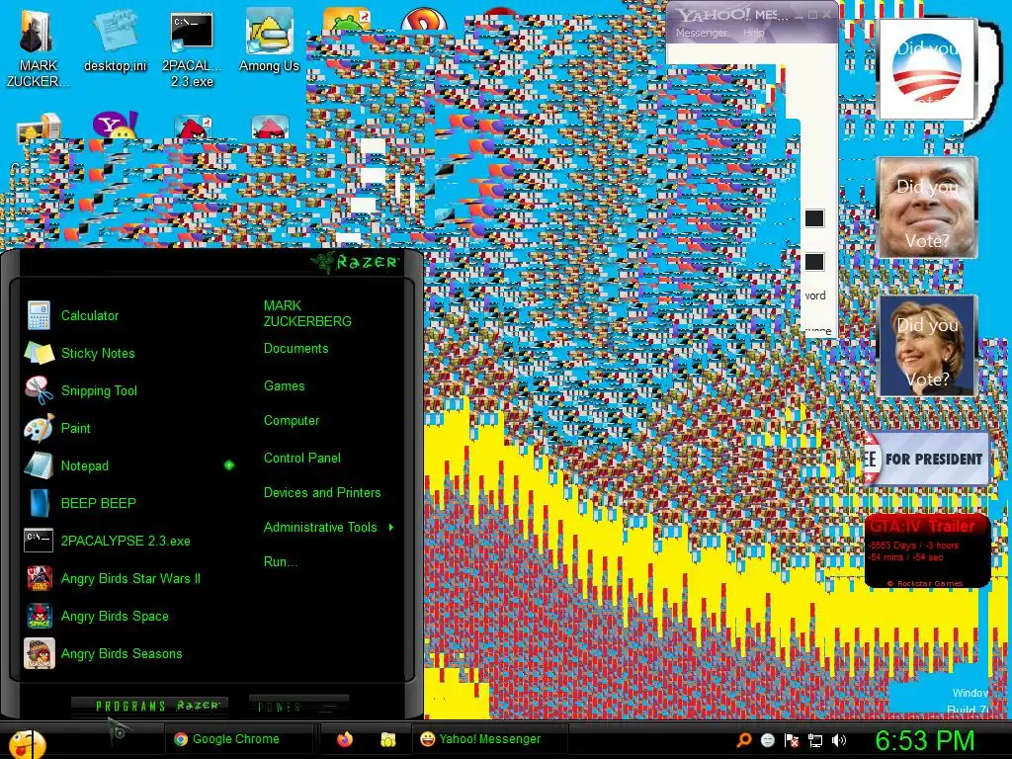Click the McCain Did you Vote gadget
Viewport: 1012px width, 759px height.
point(927,208)
